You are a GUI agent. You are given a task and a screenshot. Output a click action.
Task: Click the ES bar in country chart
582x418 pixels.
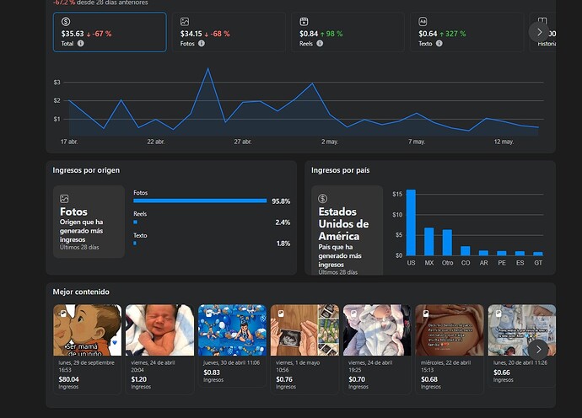[520, 254]
